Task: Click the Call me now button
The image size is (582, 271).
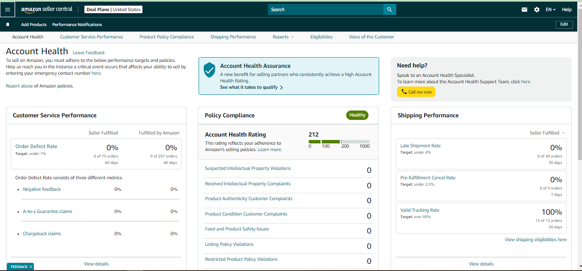Action: 416,92
